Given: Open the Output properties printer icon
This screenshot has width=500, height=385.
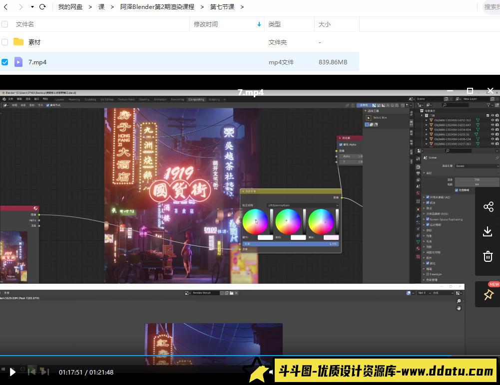Looking at the screenshot, I should [418, 174].
